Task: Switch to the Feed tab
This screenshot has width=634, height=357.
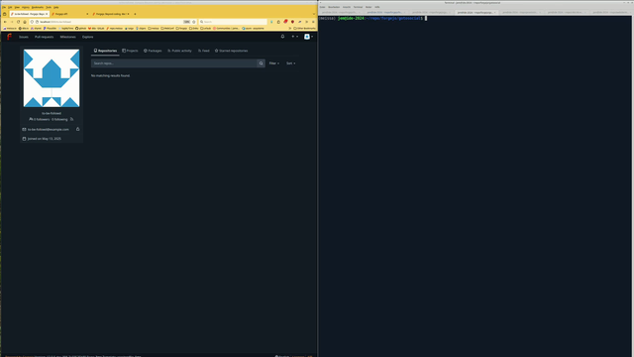Action: point(204,51)
